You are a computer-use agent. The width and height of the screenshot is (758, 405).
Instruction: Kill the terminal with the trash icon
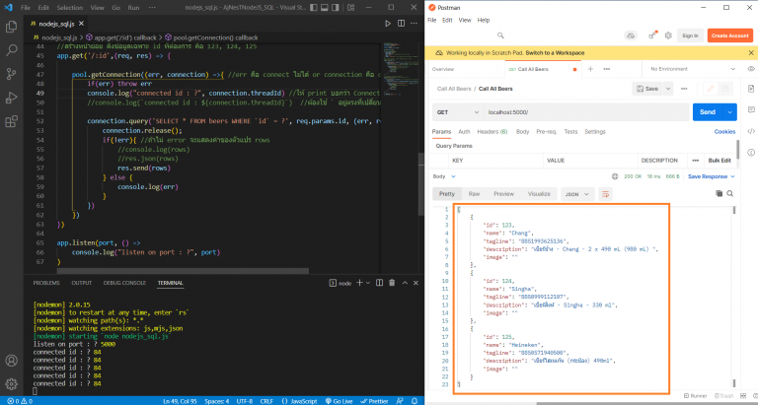(391, 283)
